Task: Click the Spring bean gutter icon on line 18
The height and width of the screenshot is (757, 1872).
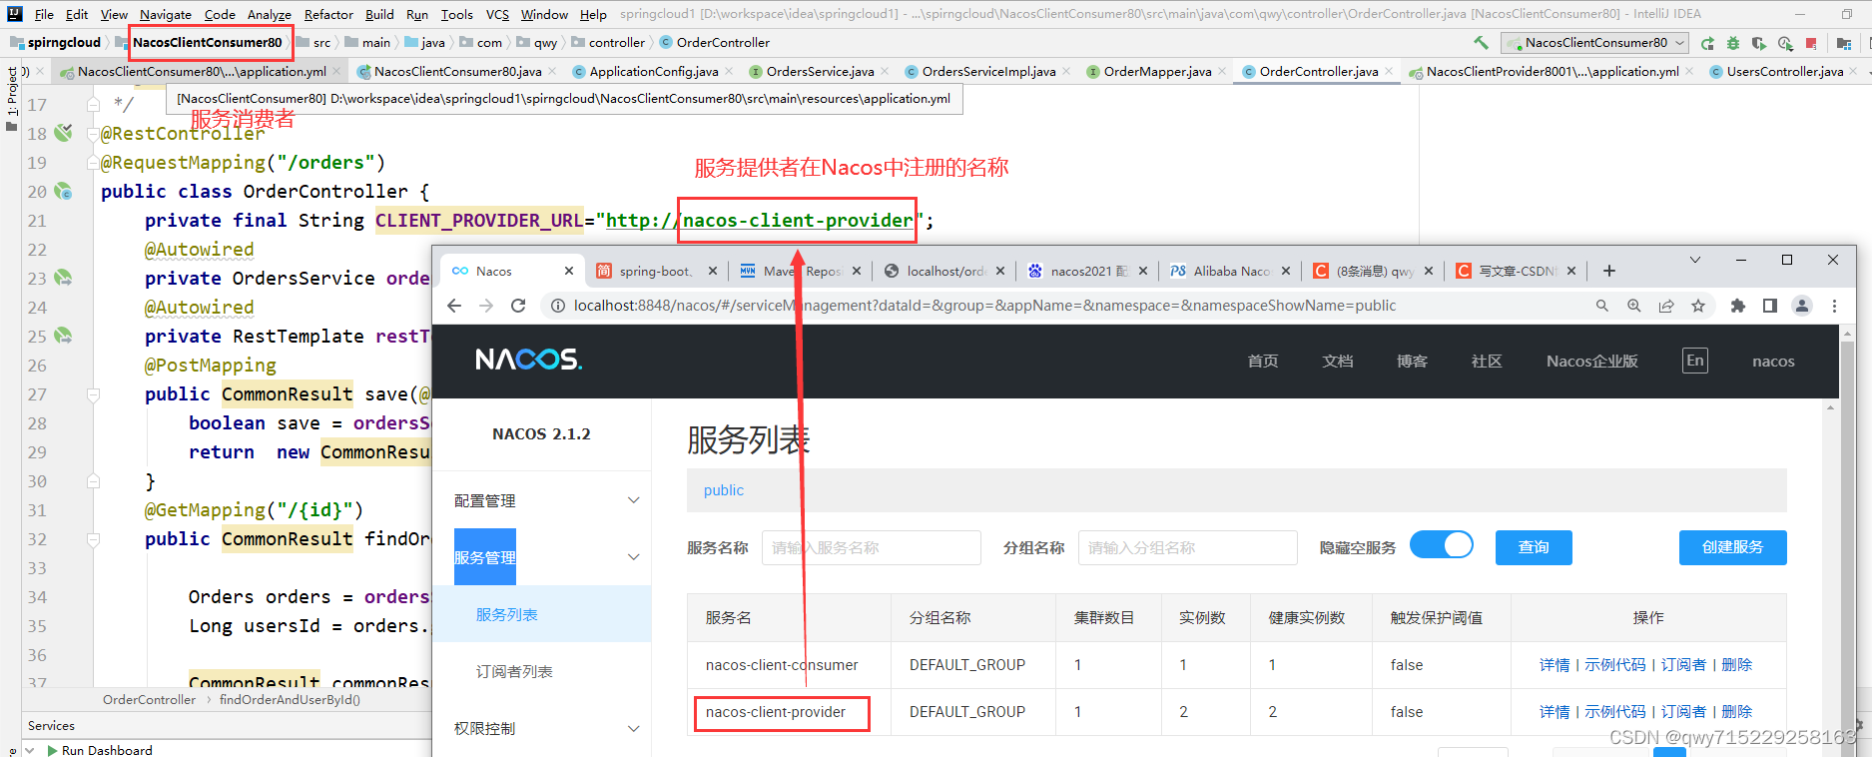Action: pyautogui.click(x=63, y=132)
